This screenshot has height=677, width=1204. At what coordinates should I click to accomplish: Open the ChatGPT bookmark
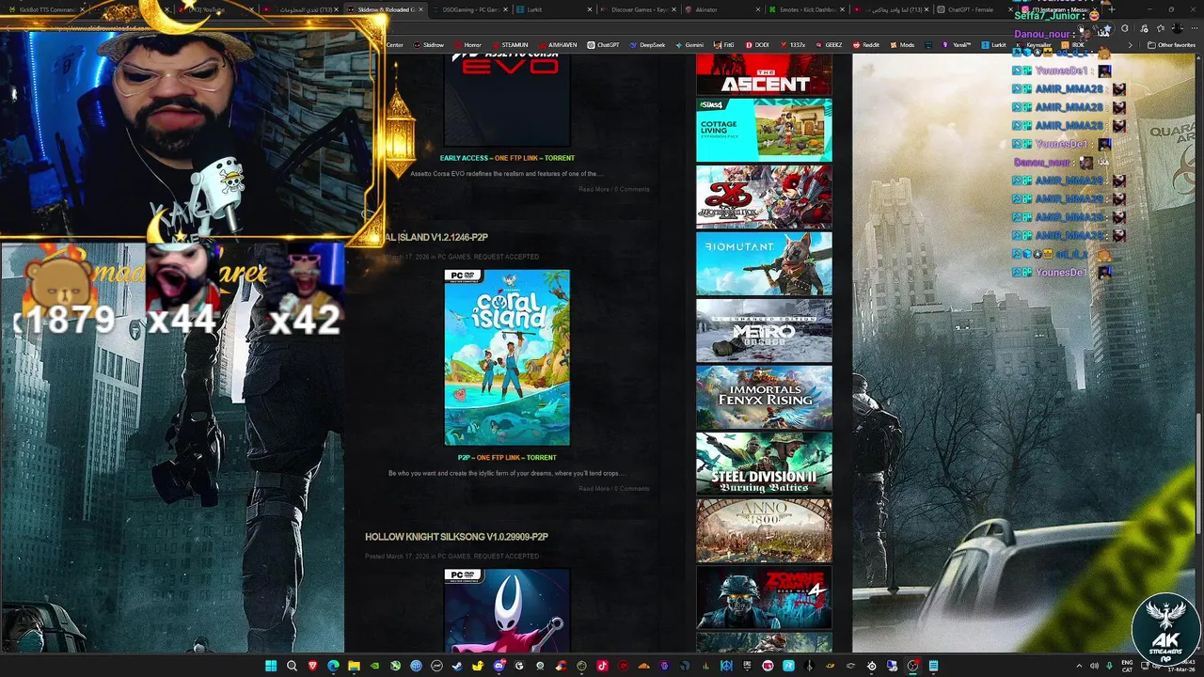pyautogui.click(x=603, y=45)
